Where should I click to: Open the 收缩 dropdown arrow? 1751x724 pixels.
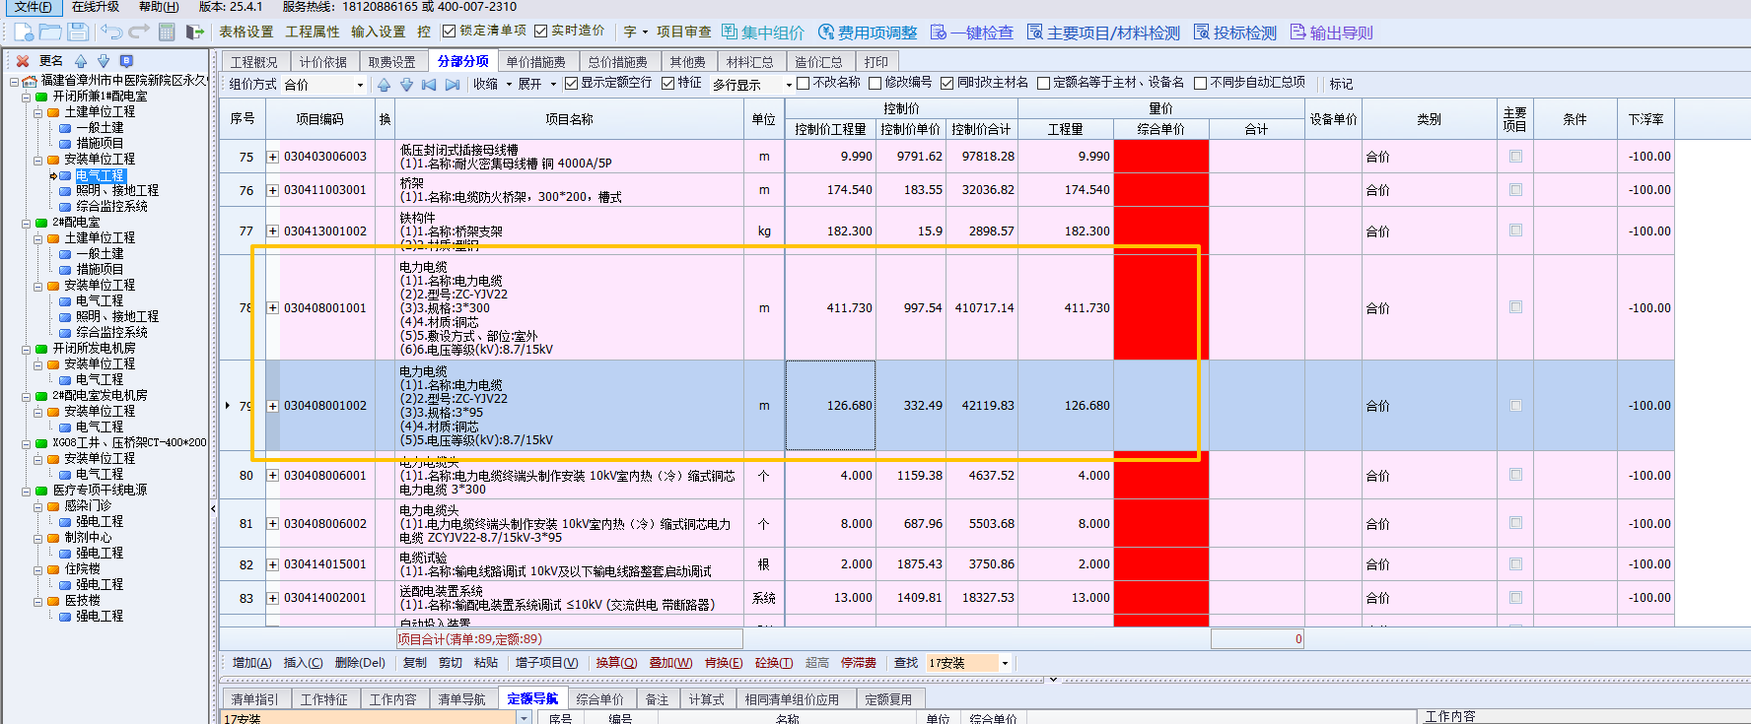pyautogui.click(x=509, y=85)
